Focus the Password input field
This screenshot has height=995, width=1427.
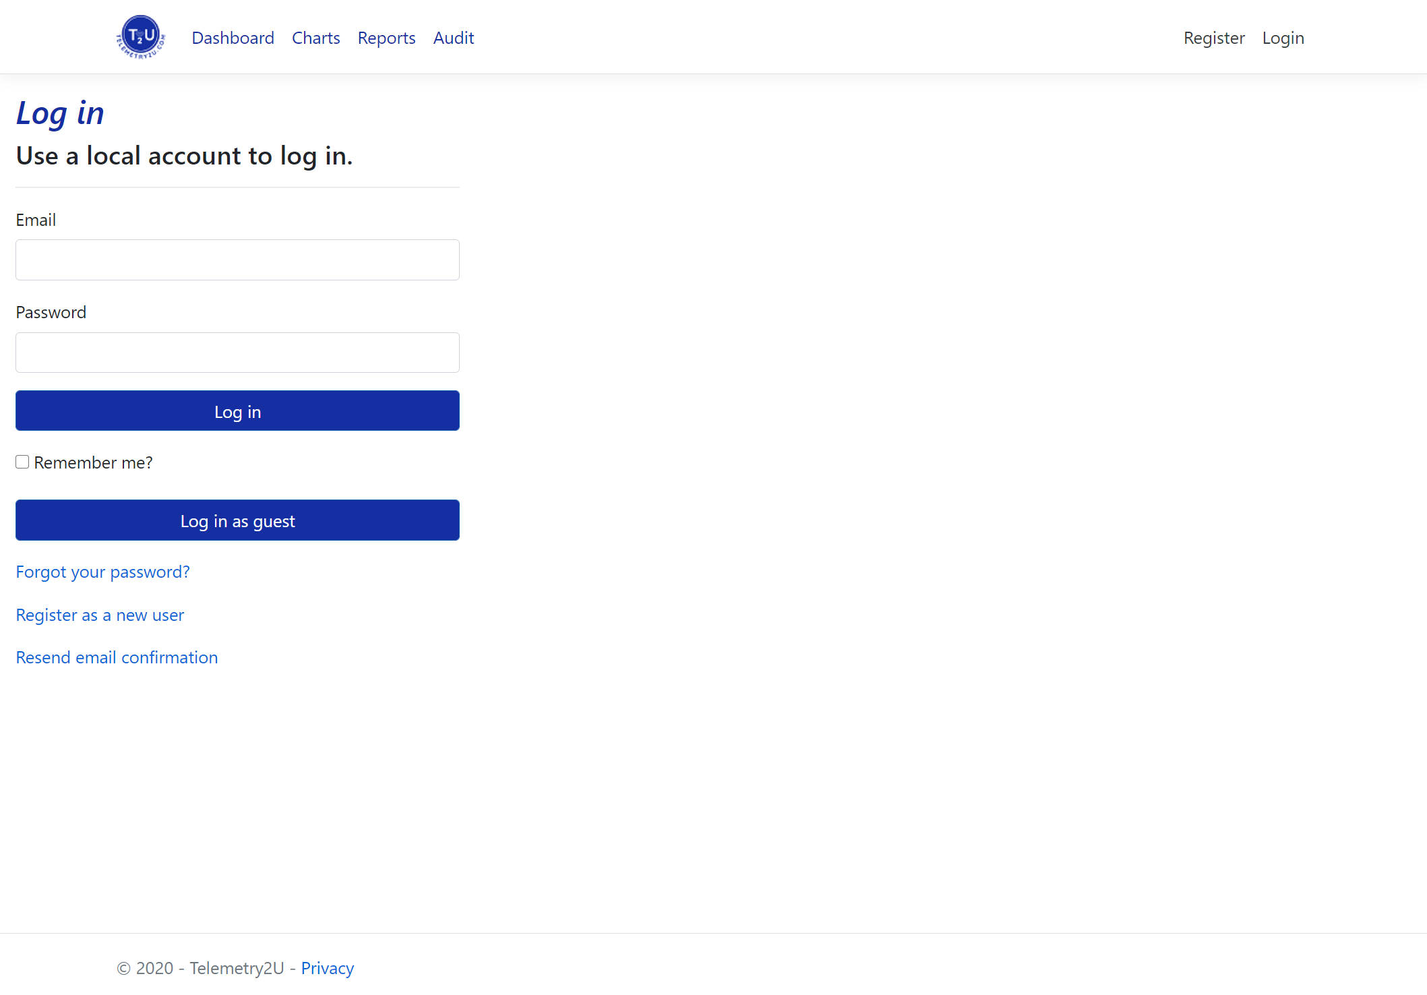[x=237, y=353]
